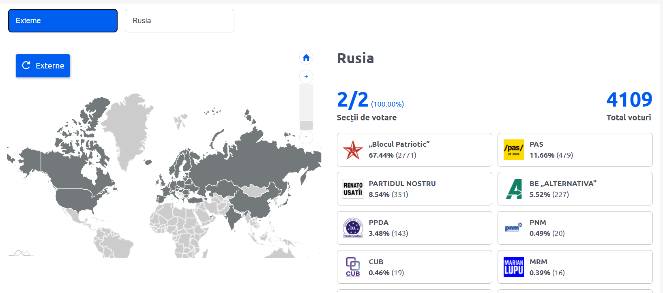Click the amCharts logo at map corner
The width and height of the screenshot is (663, 293).
click(x=21, y=253)
